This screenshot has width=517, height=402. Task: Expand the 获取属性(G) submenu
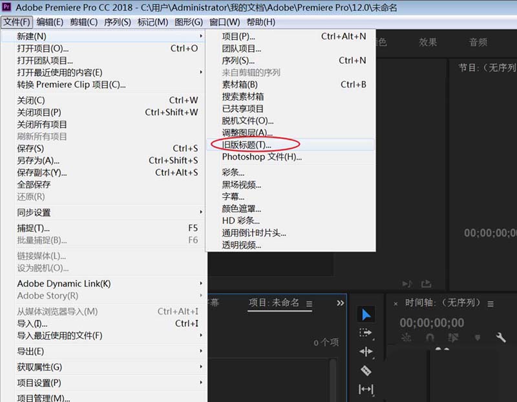click(103, 367)
